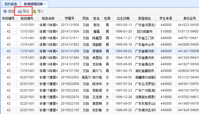Click the 学籍号 column header
199x114 pixels.
coord(70,18)
